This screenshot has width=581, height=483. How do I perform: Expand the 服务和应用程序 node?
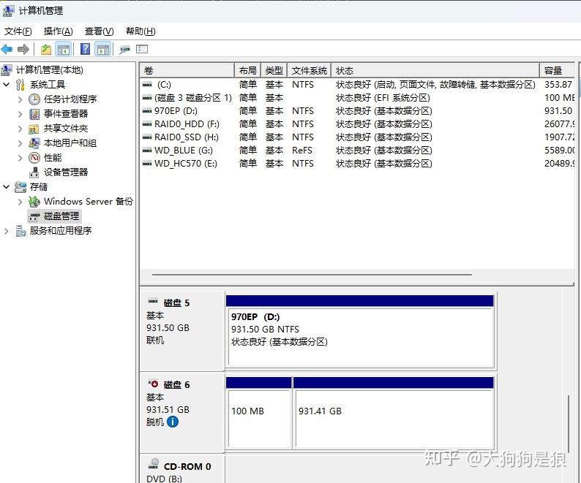click(7, 231)
